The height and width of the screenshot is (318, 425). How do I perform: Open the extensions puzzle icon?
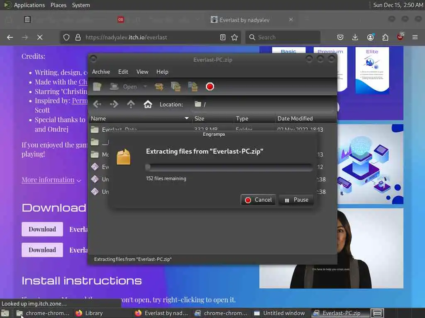385,37
